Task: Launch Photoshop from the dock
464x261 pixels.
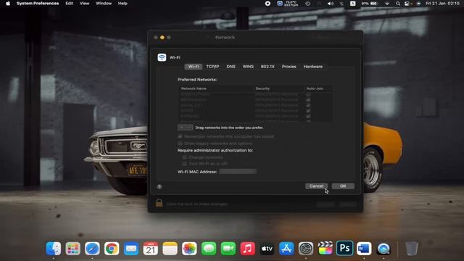Action: (x=345, y=248)
